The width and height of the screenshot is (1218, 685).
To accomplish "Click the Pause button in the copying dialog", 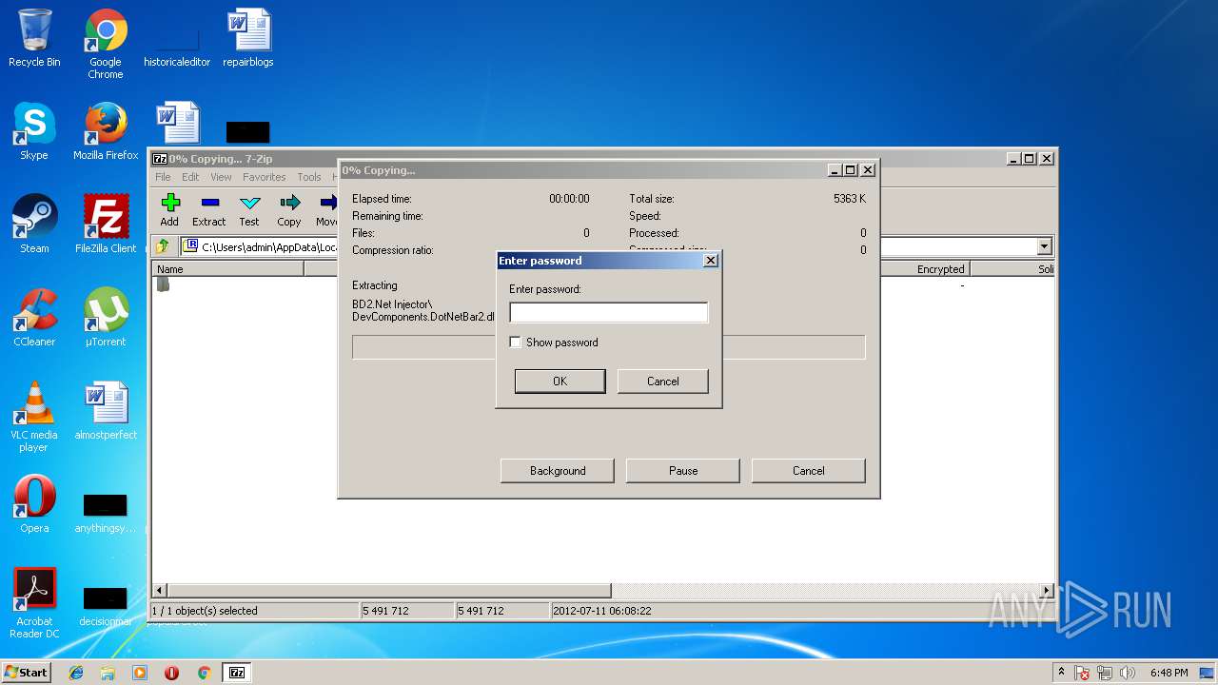I will click(x=683, y=471).
